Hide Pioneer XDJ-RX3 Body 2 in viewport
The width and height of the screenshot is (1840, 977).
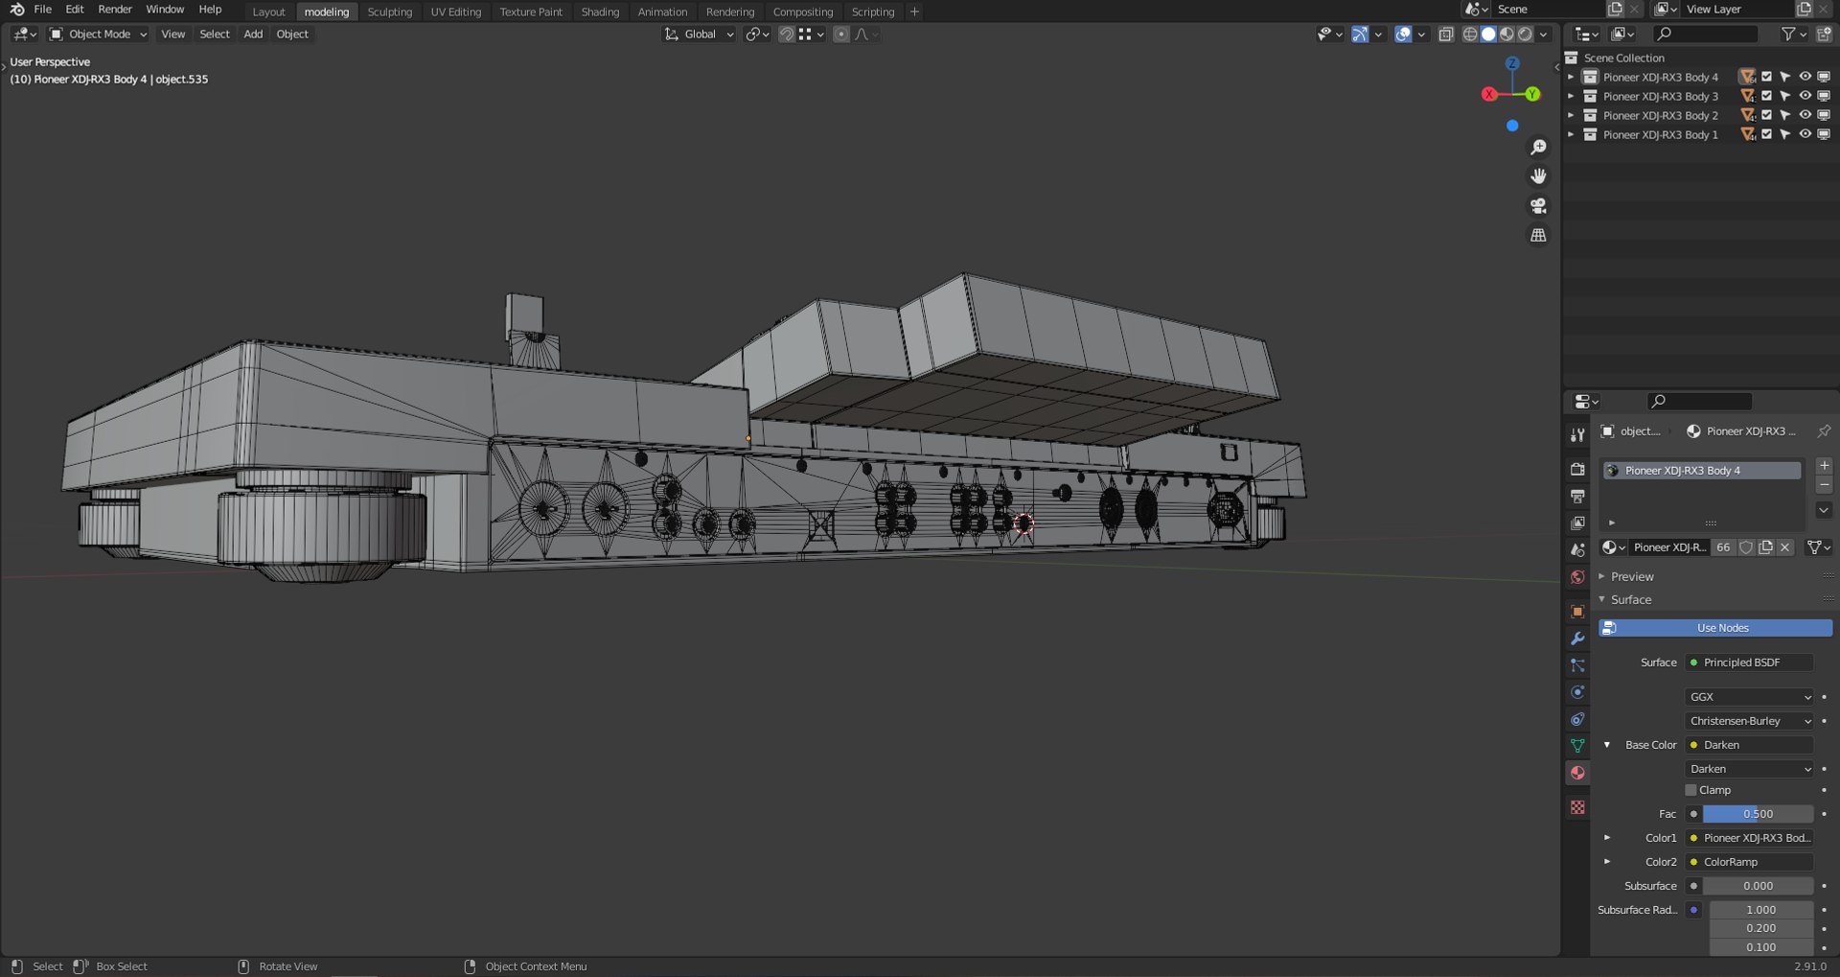1805,115
